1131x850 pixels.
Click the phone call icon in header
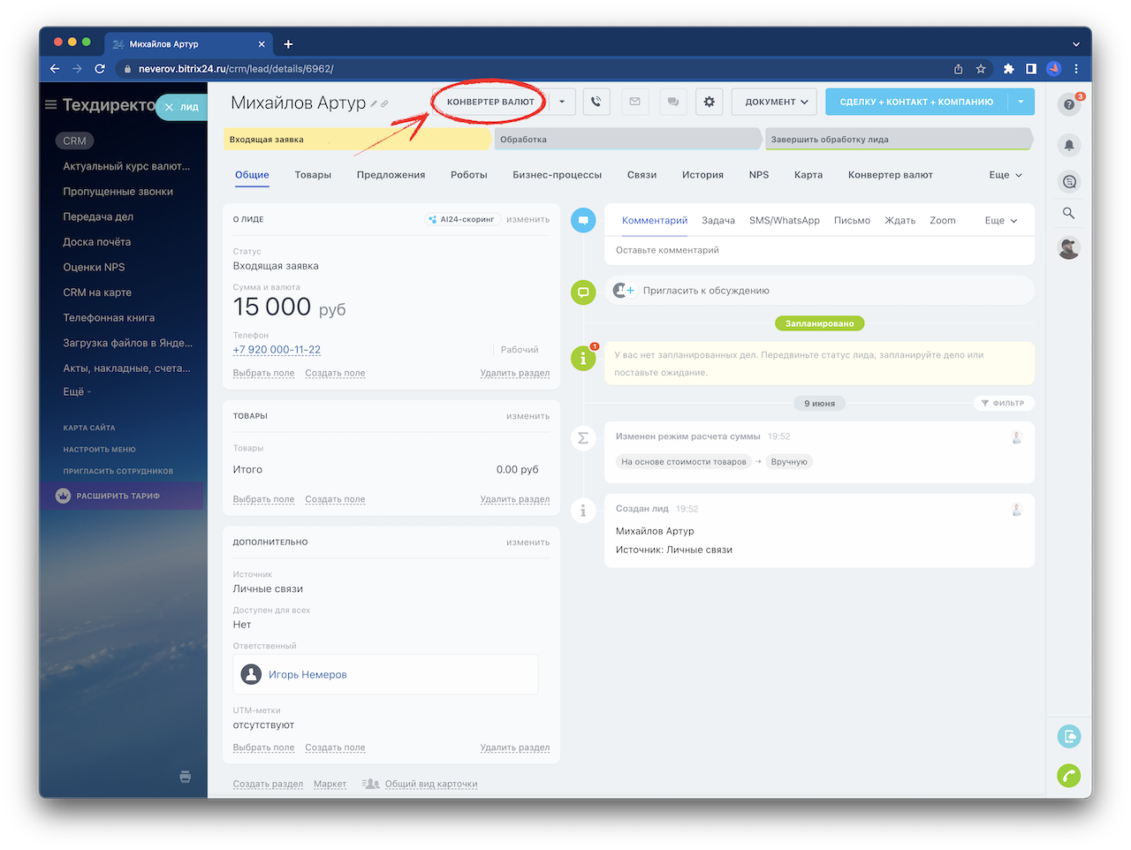[596, 102]
